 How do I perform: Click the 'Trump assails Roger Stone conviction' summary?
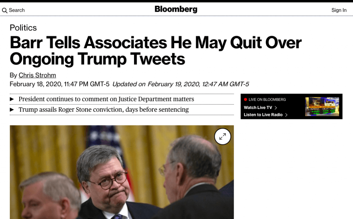click(103, 110)
